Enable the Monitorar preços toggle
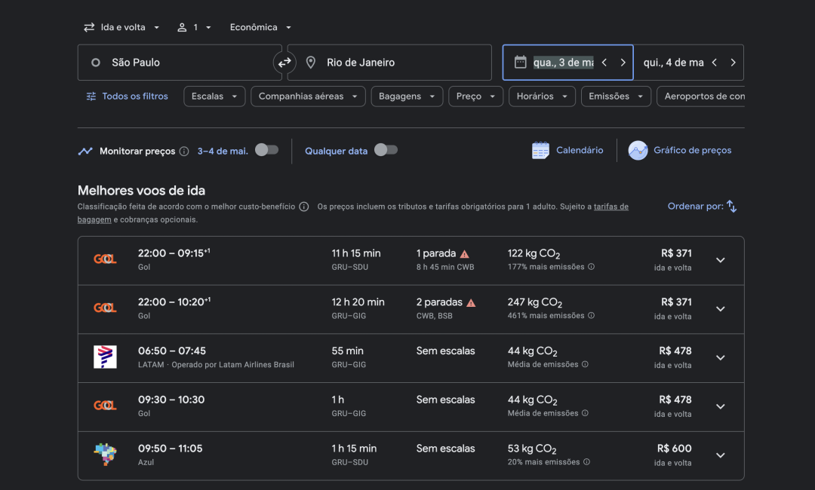This screenshot has width=815, height=490. tap(266, 150)
